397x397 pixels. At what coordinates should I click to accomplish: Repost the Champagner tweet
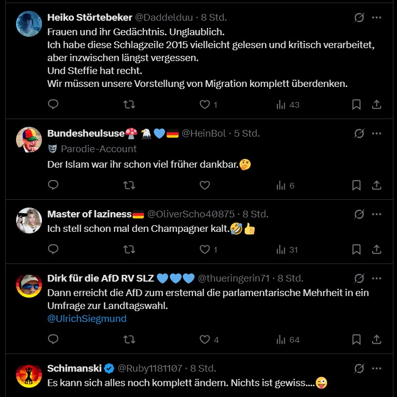pos(129,249)
